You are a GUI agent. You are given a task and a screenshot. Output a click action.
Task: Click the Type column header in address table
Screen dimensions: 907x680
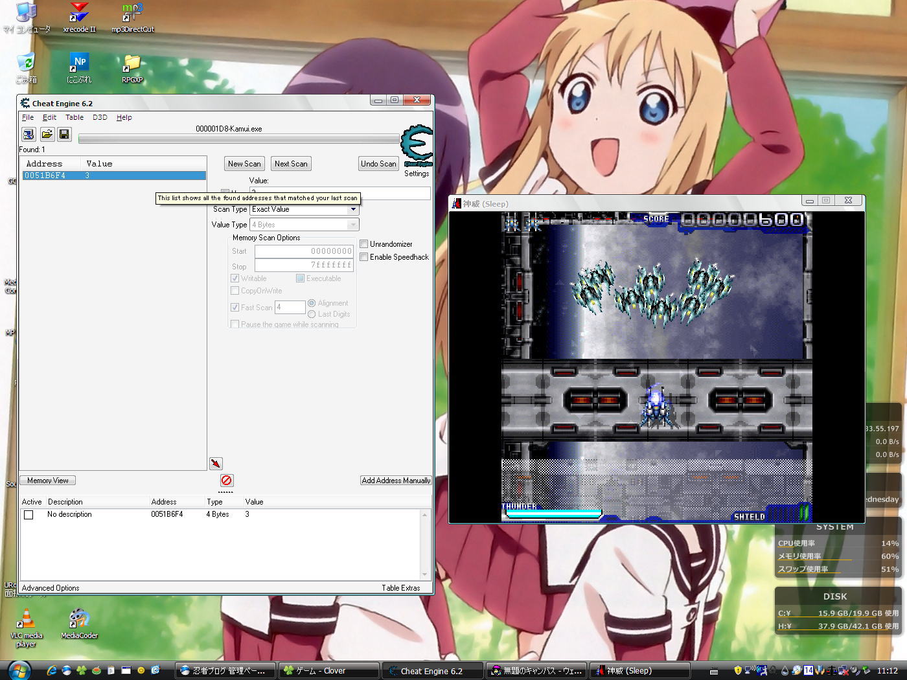coord(214,502)
